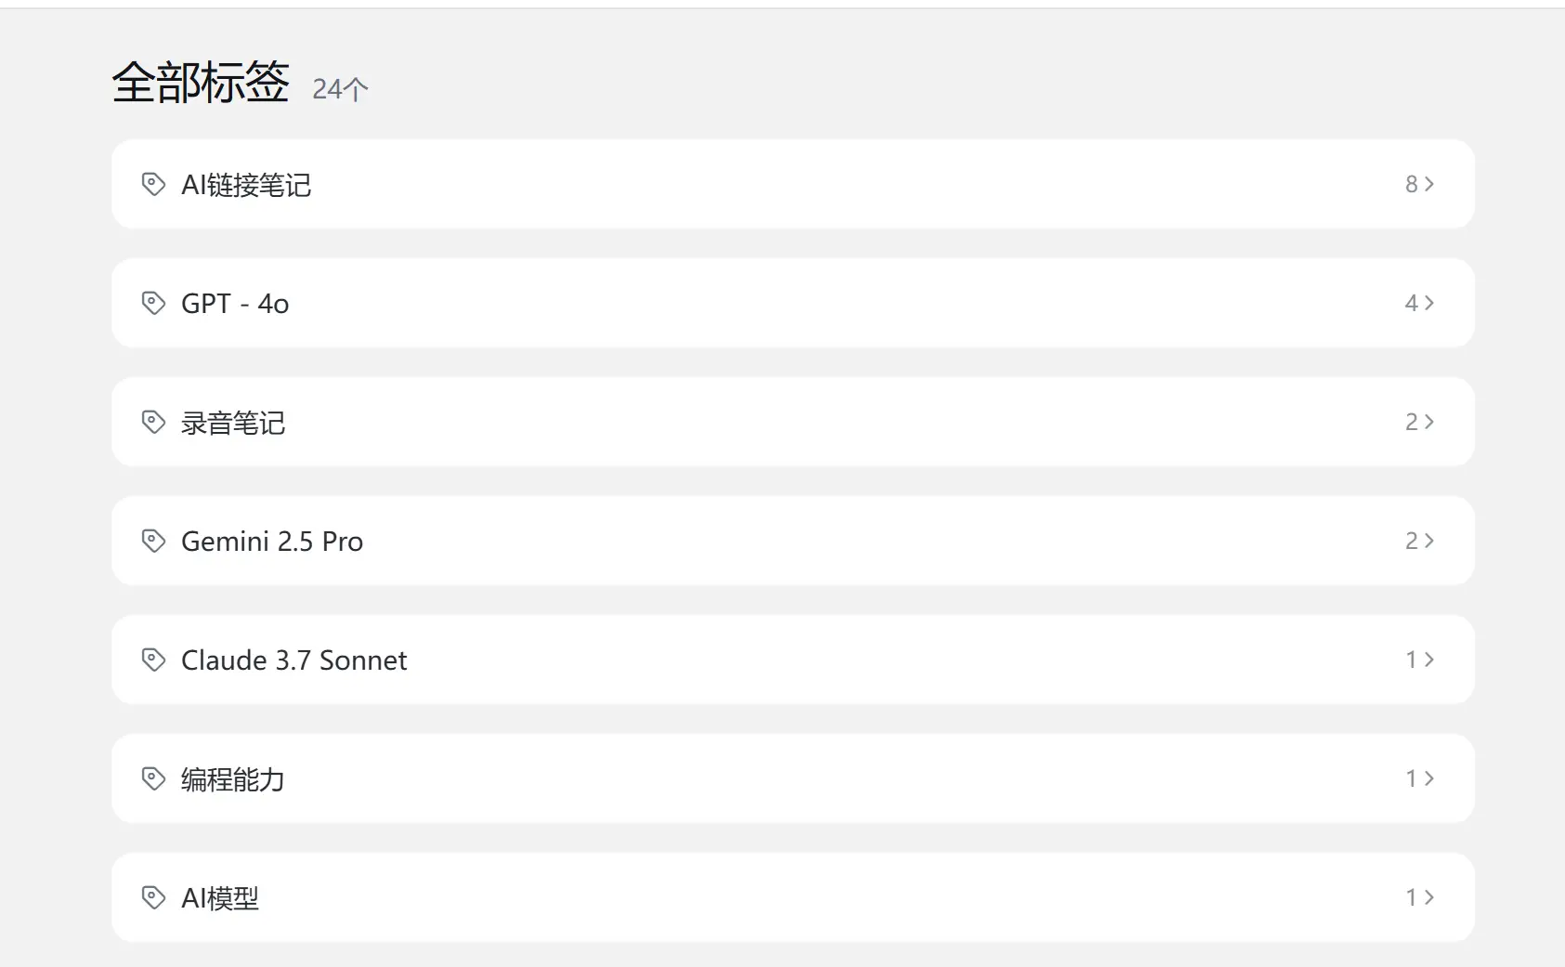Expand the 编程能力 row chevron

click(1429, 778)
